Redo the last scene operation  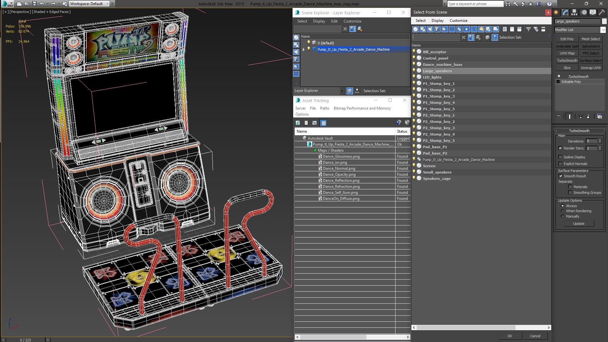tap(53, 4)
